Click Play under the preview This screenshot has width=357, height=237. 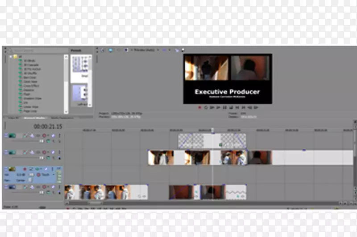[x=218, y=107]
